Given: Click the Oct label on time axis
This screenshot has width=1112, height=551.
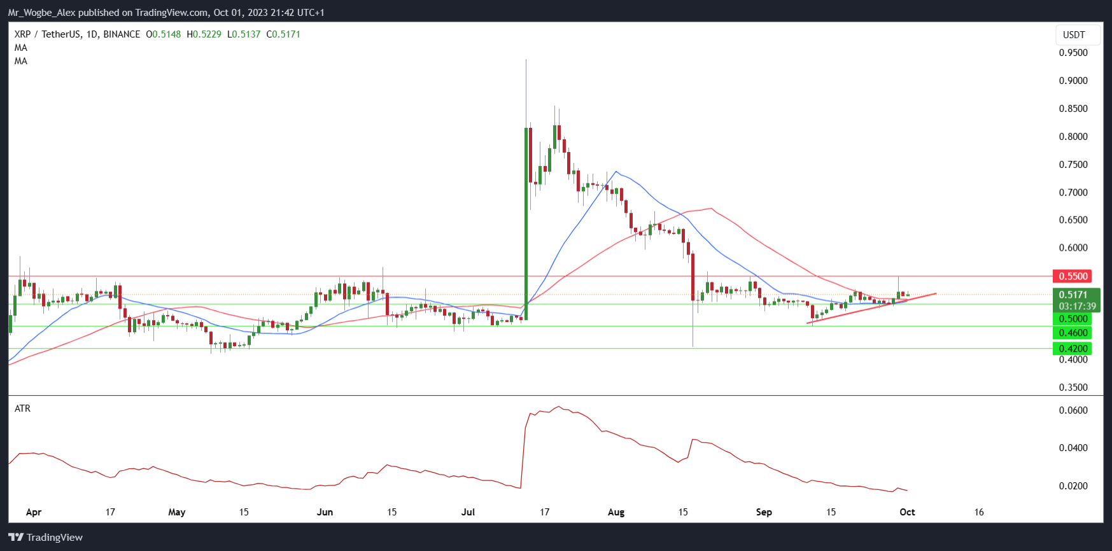Looking at the screenshot, I should (907, 512).
